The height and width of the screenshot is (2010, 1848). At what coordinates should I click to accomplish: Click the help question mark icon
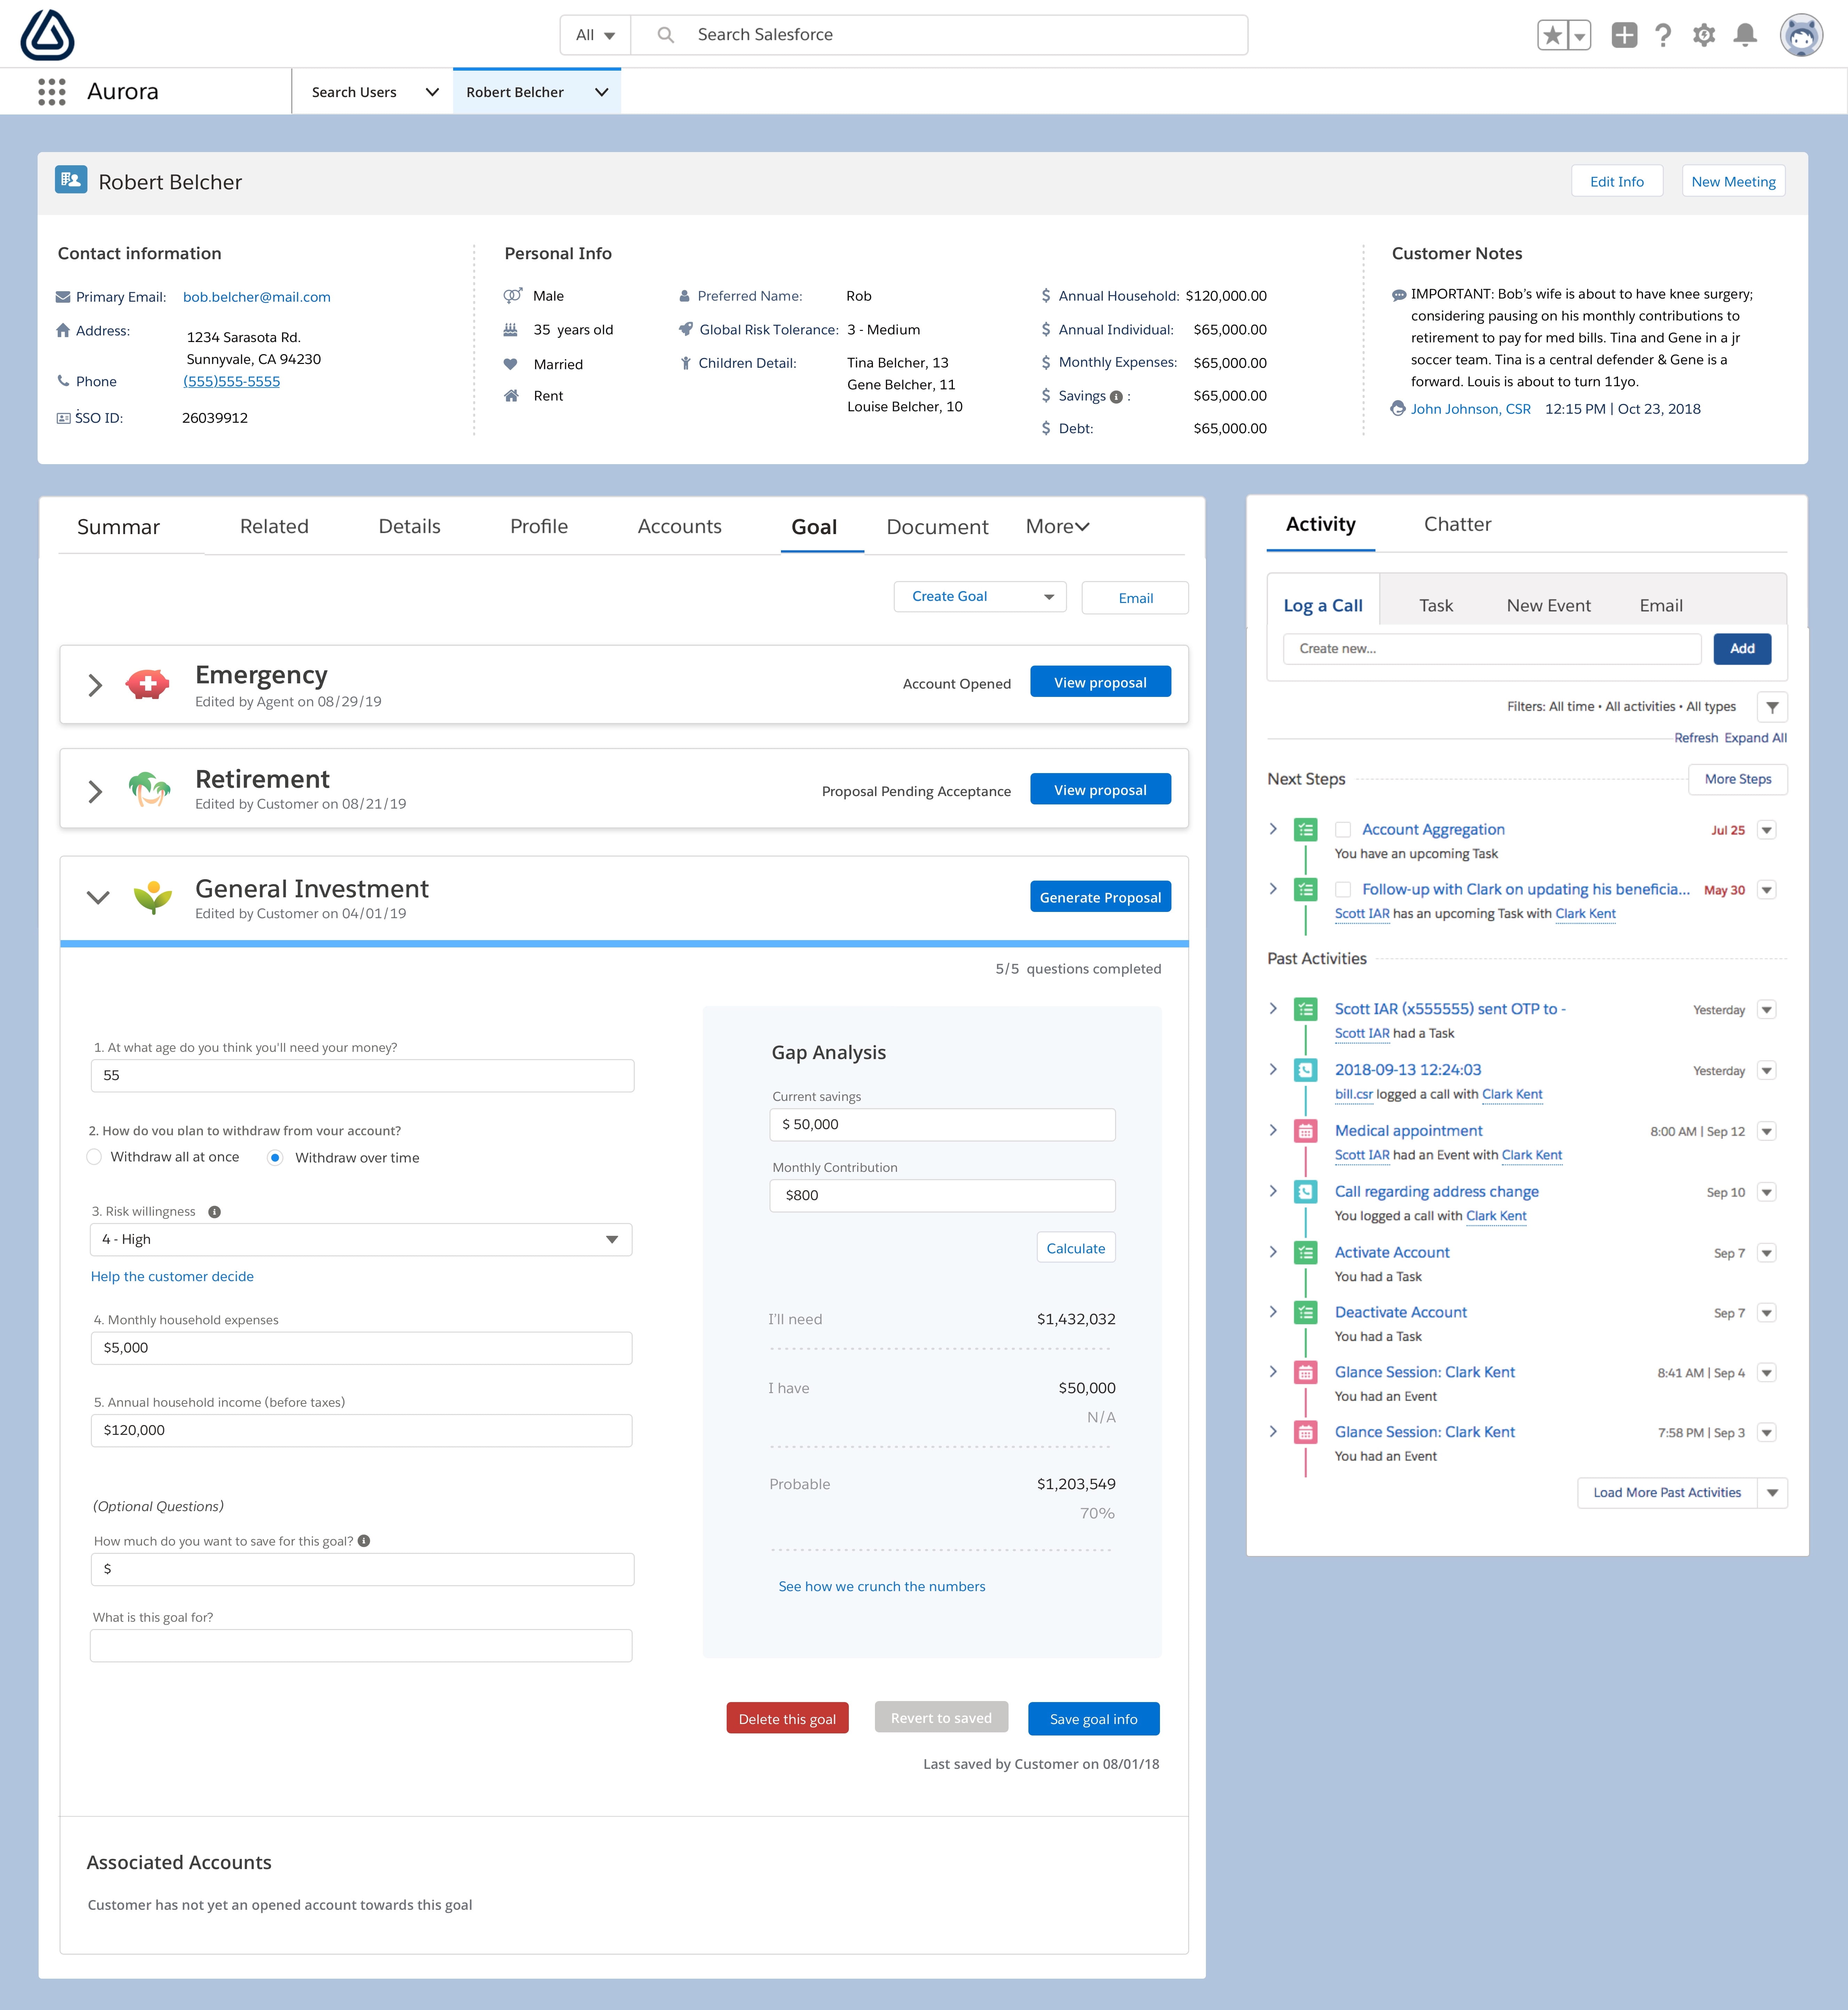click(x=1663, y=35)
